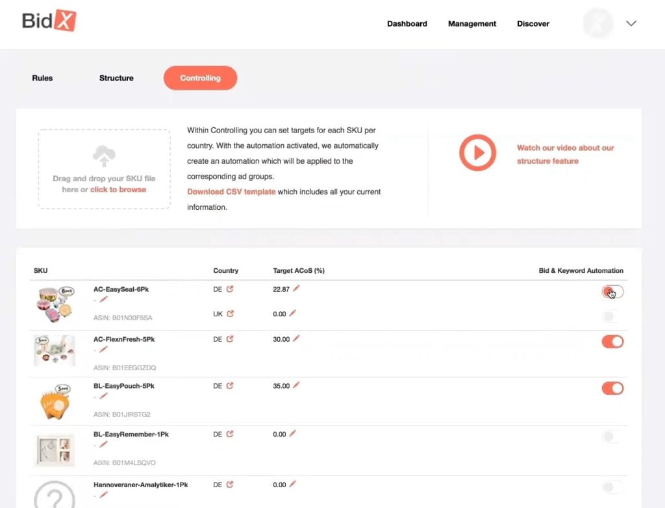The height and width of the screenshot is (508, 665).
Task: Select SKU name AC-EasySeal-6Pk
Action: click(x=121, y=290)
